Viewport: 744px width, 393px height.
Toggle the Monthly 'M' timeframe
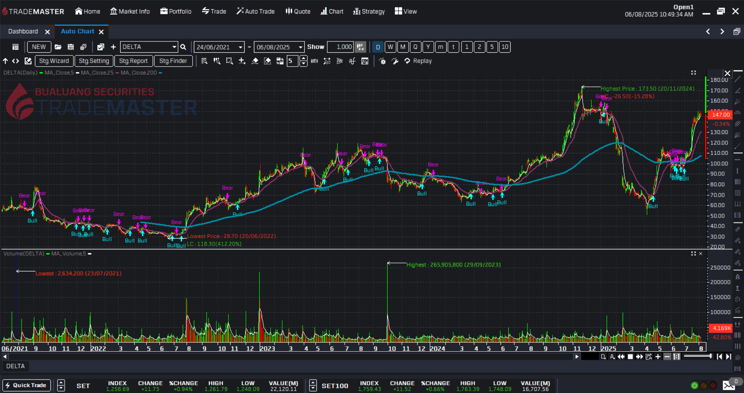tap(403, 47)
